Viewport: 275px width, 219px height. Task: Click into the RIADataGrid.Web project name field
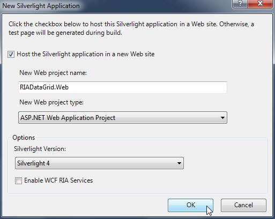123,87
